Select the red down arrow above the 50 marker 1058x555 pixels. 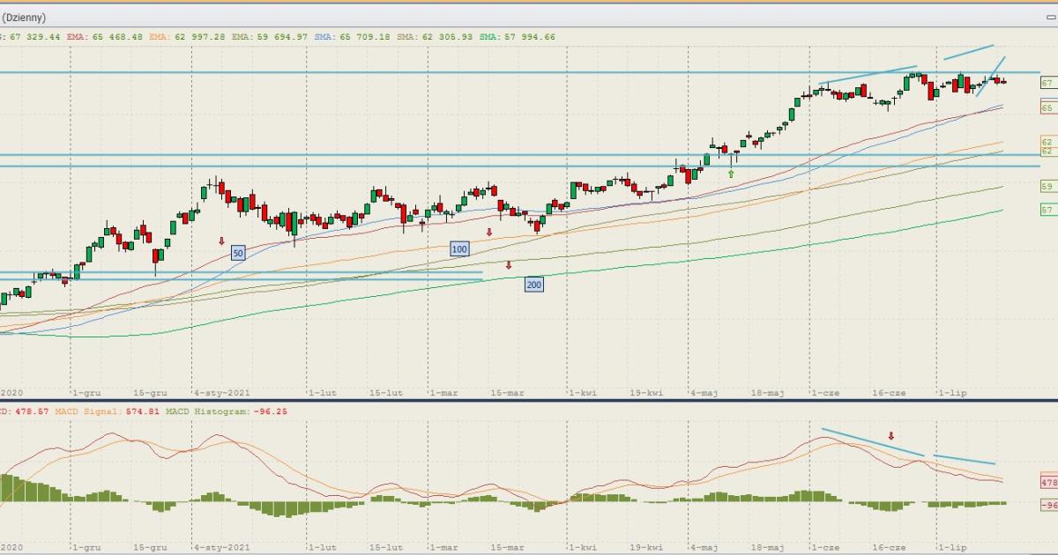[222, 240]
